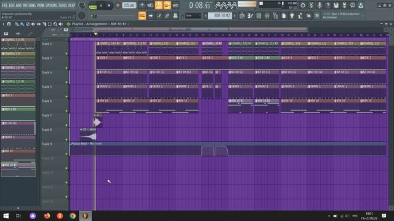Open the help question mark icon
Viewport: 394px width, 221px height.
pyautogui.click(x=328, y=6)
